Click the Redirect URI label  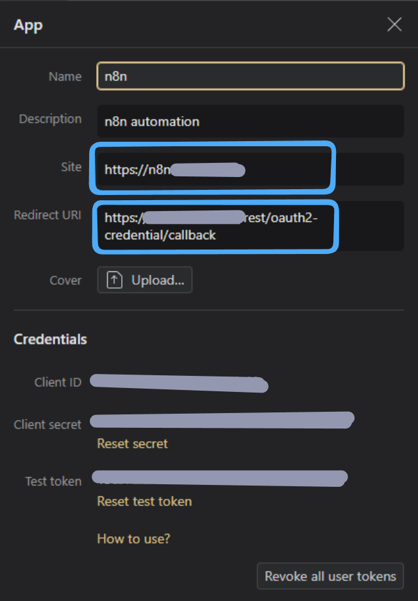[47, 215]
